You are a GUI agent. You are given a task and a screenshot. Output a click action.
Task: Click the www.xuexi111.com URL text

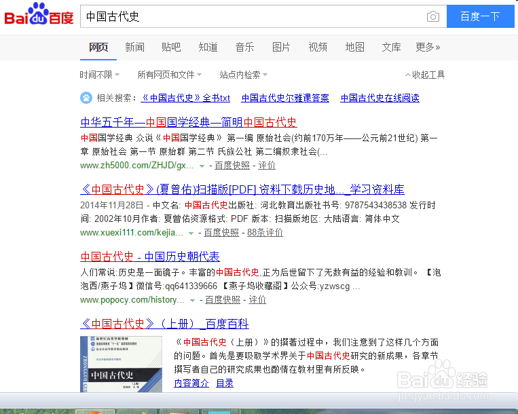coord(132,233)
